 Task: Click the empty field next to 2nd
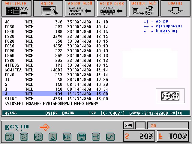[140, 125]
